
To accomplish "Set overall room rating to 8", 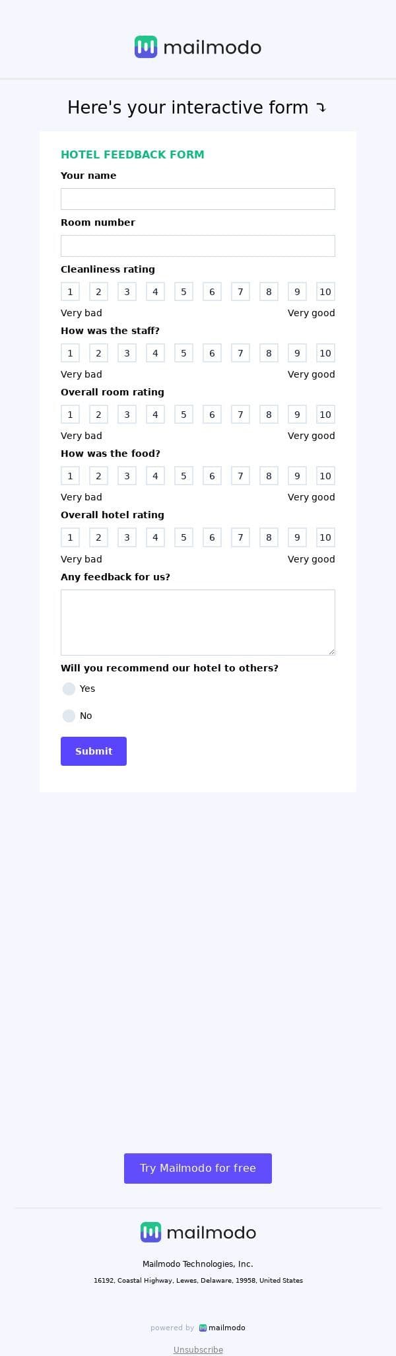I will tap(269, 415).
